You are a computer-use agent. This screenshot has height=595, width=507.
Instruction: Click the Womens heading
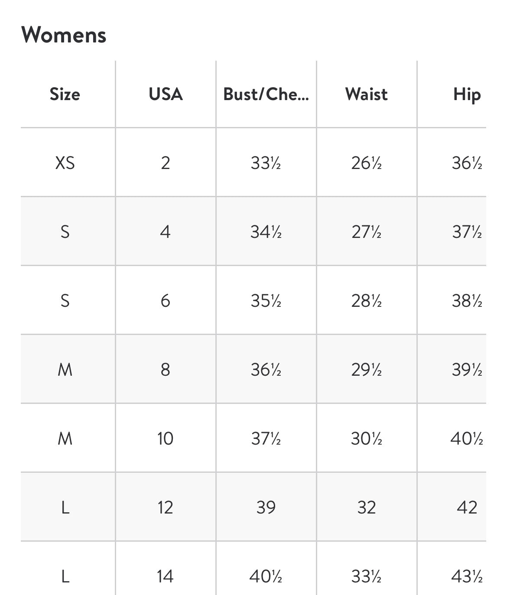(x=64, y=35)
